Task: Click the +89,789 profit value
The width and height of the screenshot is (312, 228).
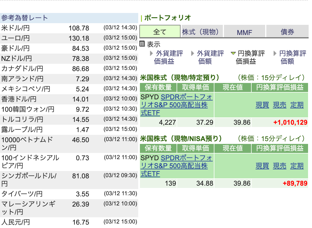Action: pos(295,183)
